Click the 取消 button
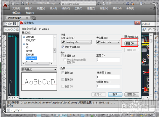 [115, 95]
